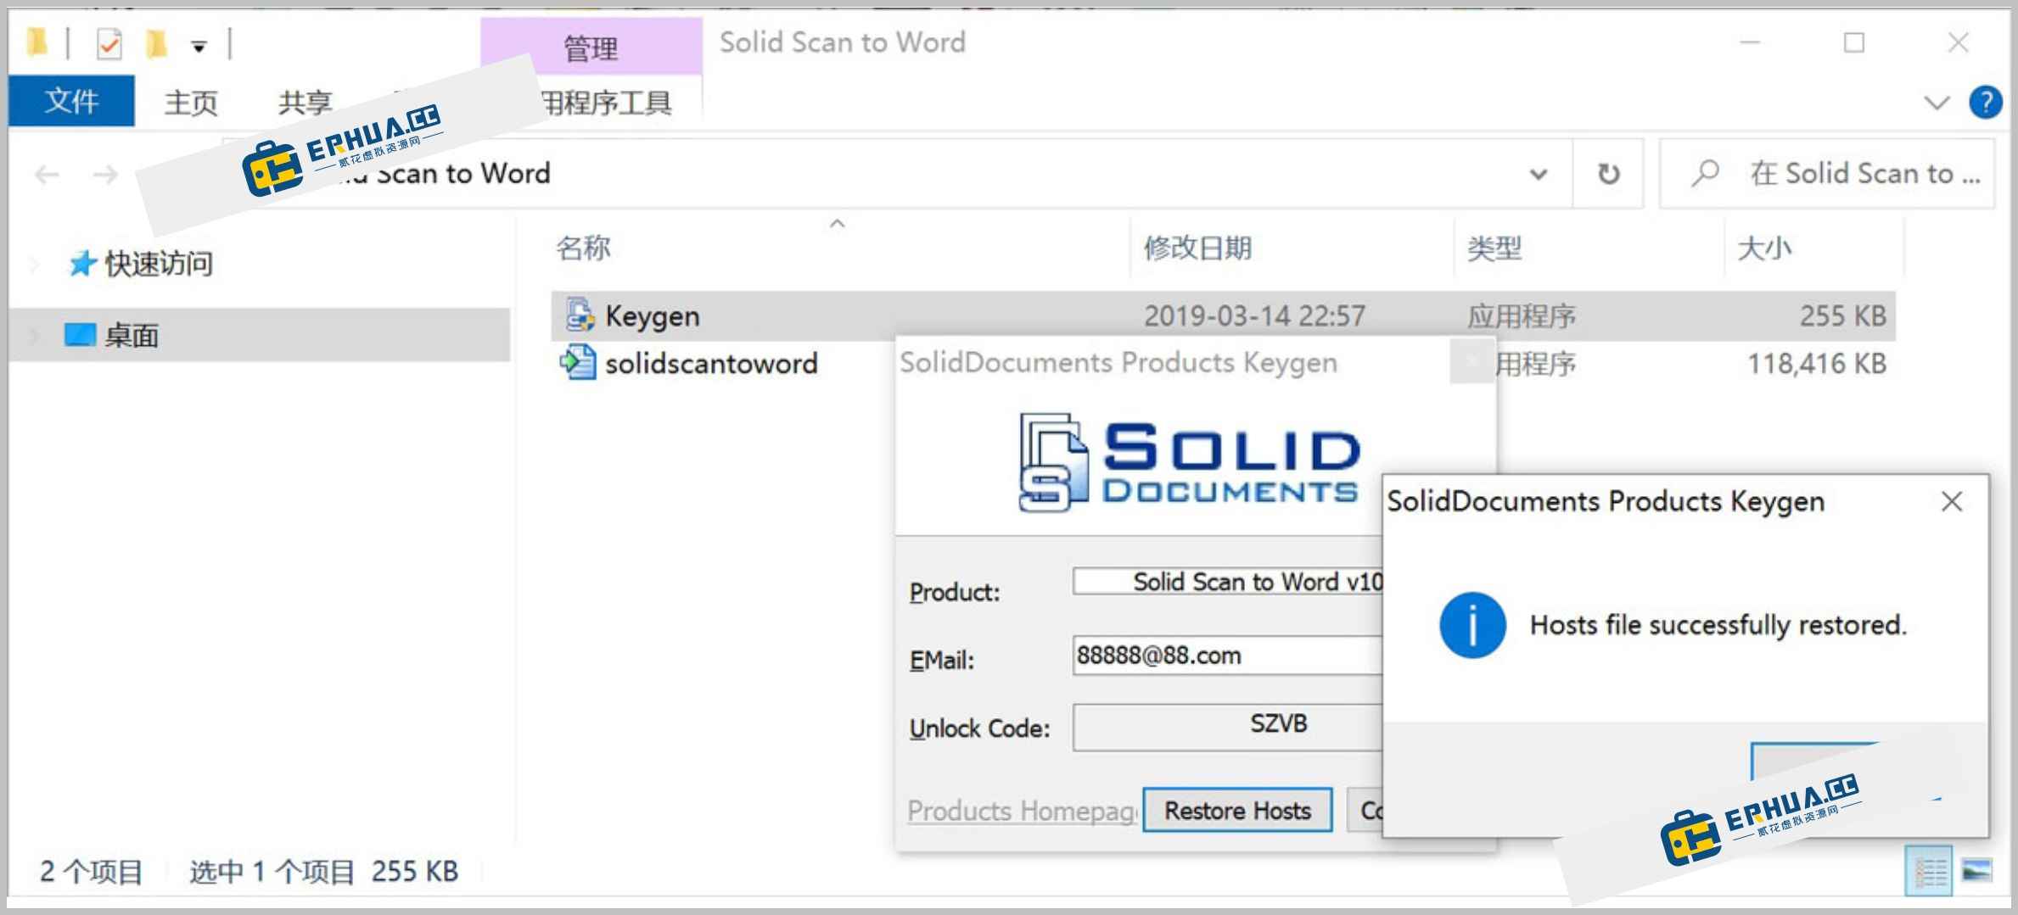2018x915 pixels.
Task: Sort by the 修改日期 column header
Action: pos(1197,248)
